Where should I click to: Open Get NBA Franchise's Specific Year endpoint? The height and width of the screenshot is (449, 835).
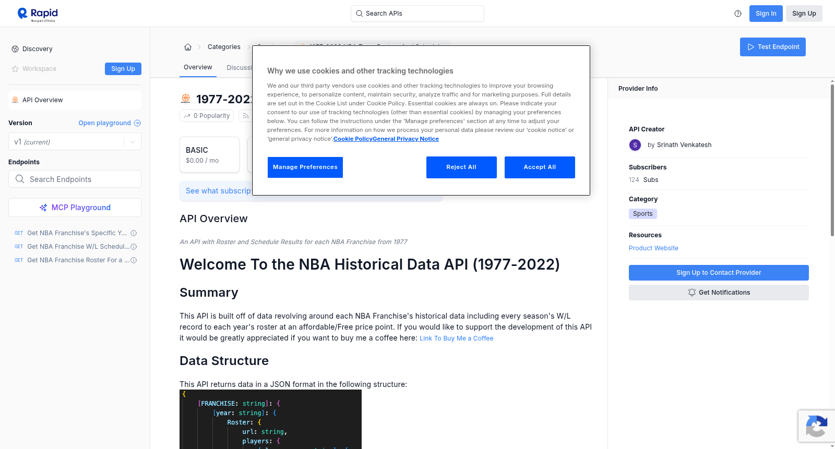pos(77,233)
